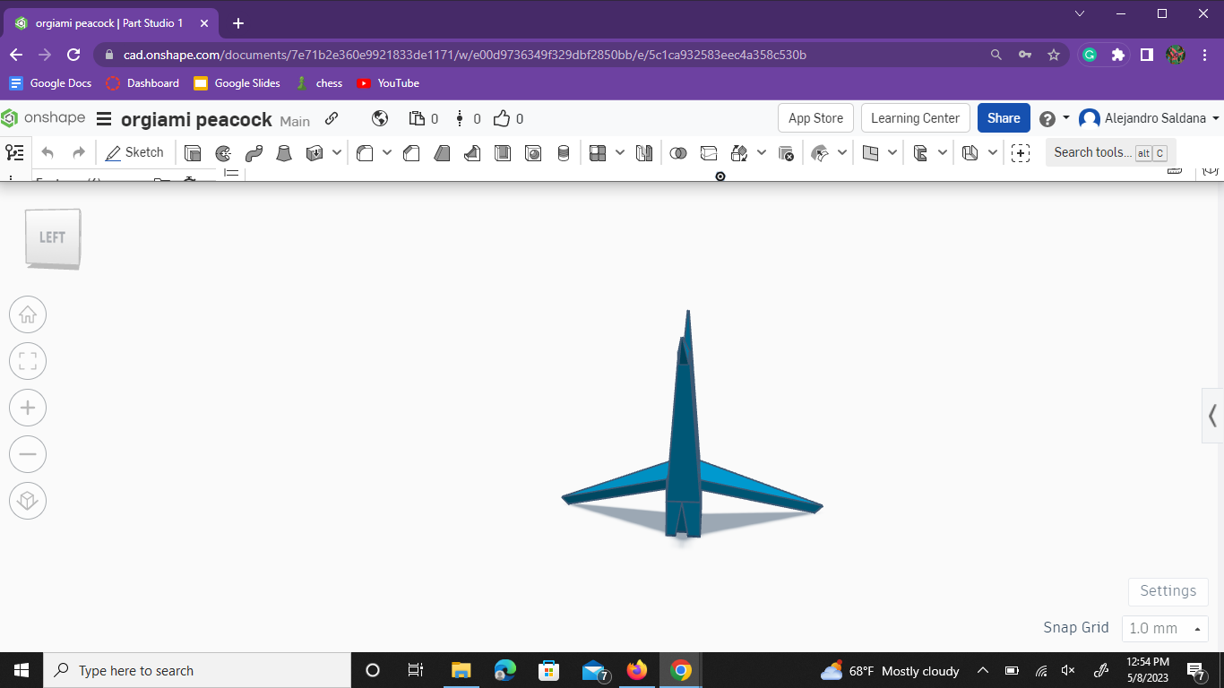1224x688 pixels.
Task: Click the Share button
Action: 1003,117
